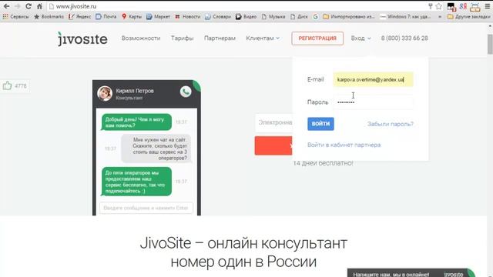Open the Партнерам menu item
This screenshot has height=277, width=493.
tap(220, 38)
